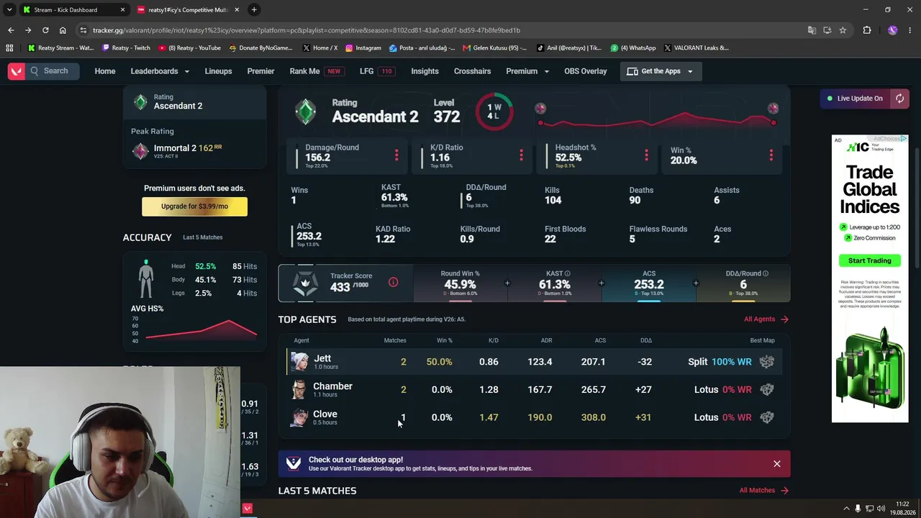Click Start Trading in the ad
Viewport: 921px width, 518px height.
click(869, 260)
